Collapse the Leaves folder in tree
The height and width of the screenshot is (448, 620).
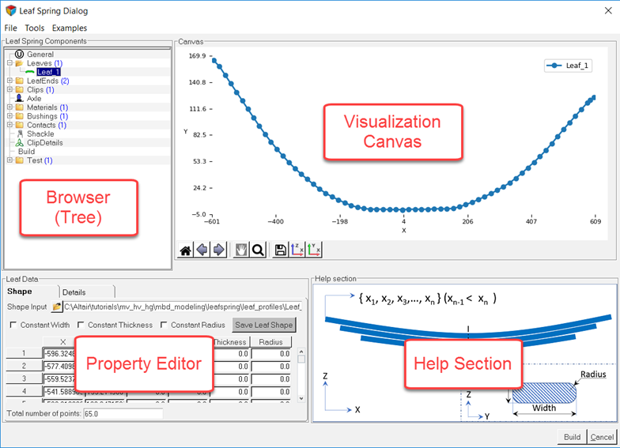tap(9, 63)
